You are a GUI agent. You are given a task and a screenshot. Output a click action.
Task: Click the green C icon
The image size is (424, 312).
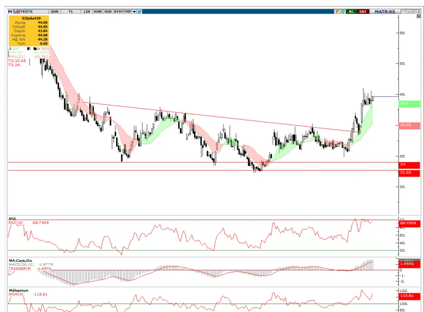343,11
